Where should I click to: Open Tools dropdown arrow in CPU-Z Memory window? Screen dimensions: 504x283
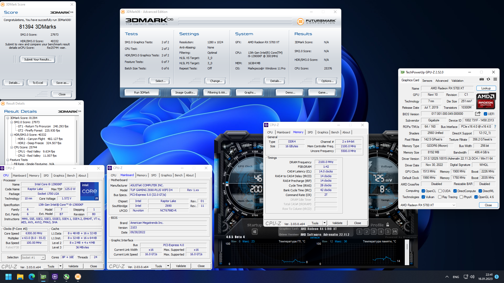(x=324, y=223)
